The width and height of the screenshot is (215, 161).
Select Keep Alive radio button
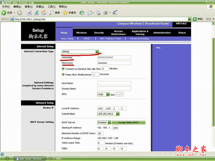(63, 74)
